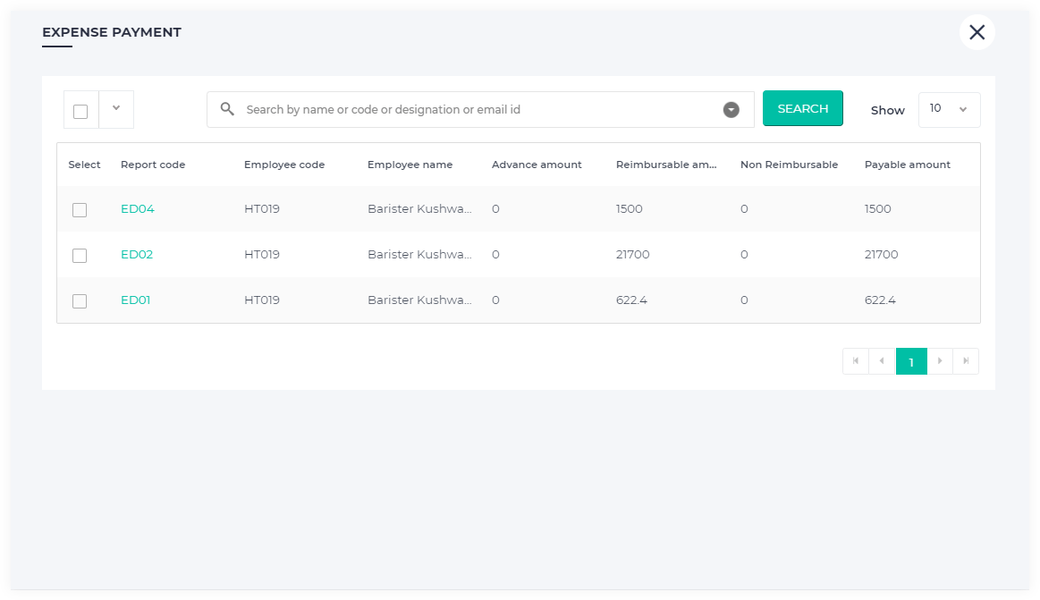The height and width of the screenshot is (600, 1040).
Task: Open the search filter dropdown arrow
Action: tap(731, 109)
